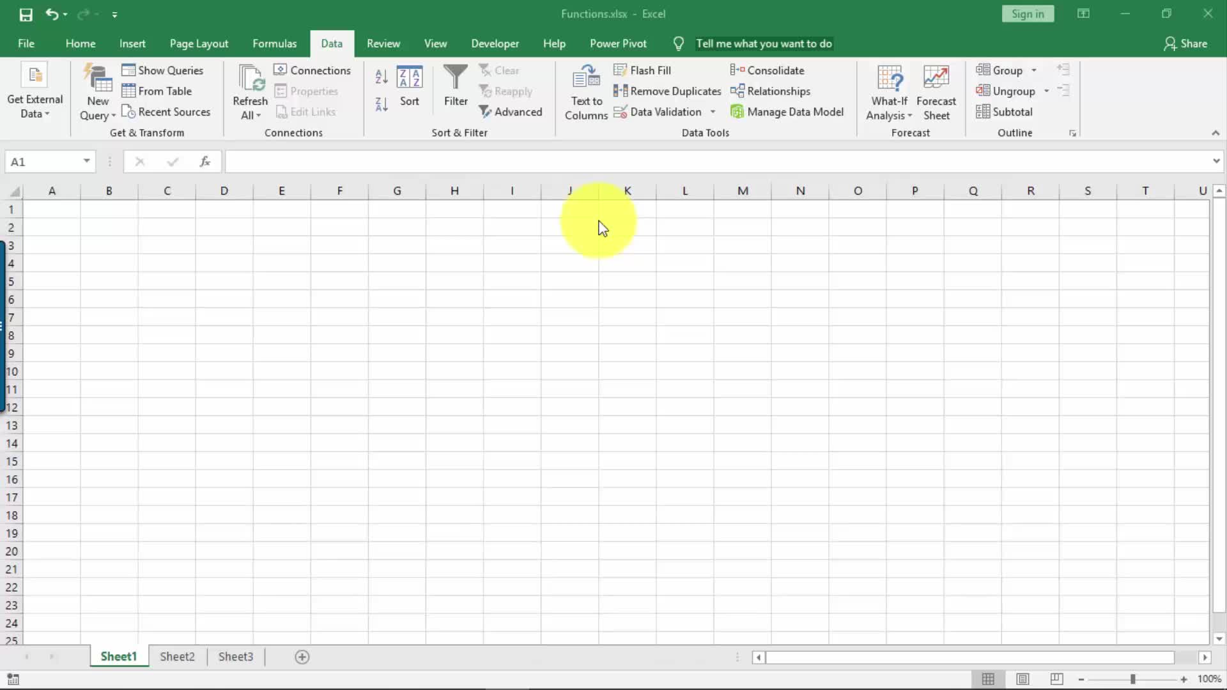
Task: Click the Save icon in the title bar
Action: click(26, 14)
